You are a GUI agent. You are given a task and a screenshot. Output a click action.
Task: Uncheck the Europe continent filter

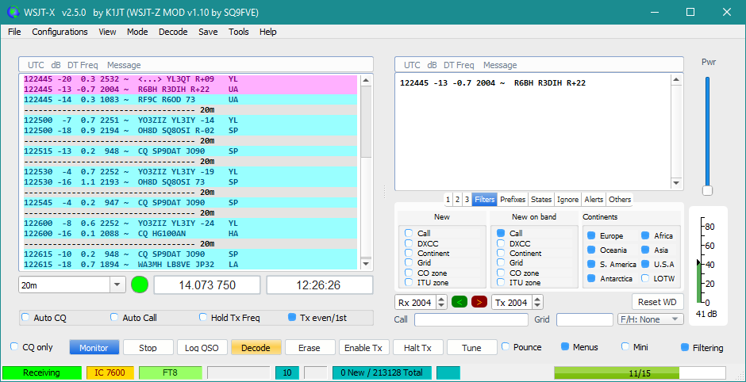coord(590,236)
